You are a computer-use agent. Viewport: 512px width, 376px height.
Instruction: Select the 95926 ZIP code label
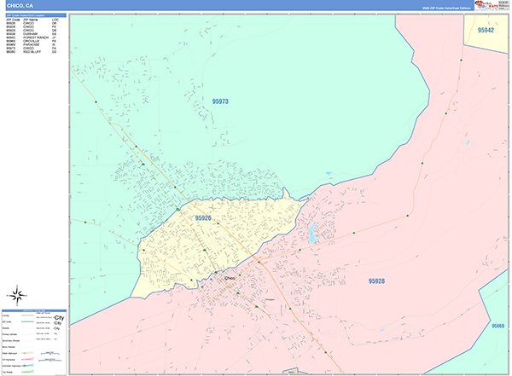click(x=202, y=218)
